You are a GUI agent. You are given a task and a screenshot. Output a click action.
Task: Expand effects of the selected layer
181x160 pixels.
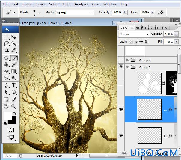[x=176, y=109]
